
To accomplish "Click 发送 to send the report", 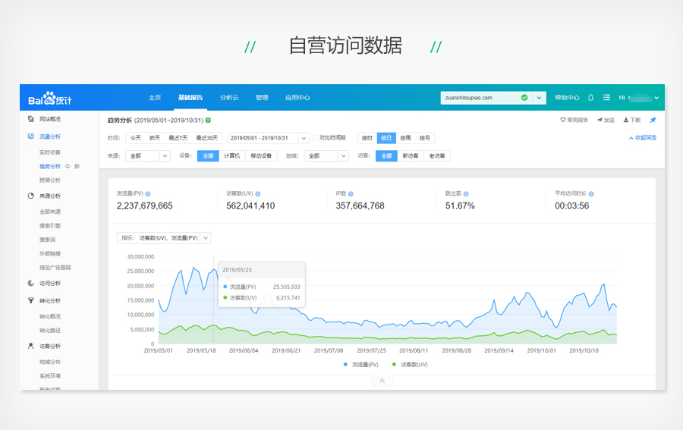I will [x=606, y=120].
